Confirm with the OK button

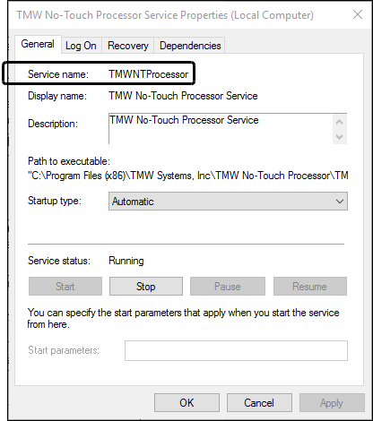(186, 403)
